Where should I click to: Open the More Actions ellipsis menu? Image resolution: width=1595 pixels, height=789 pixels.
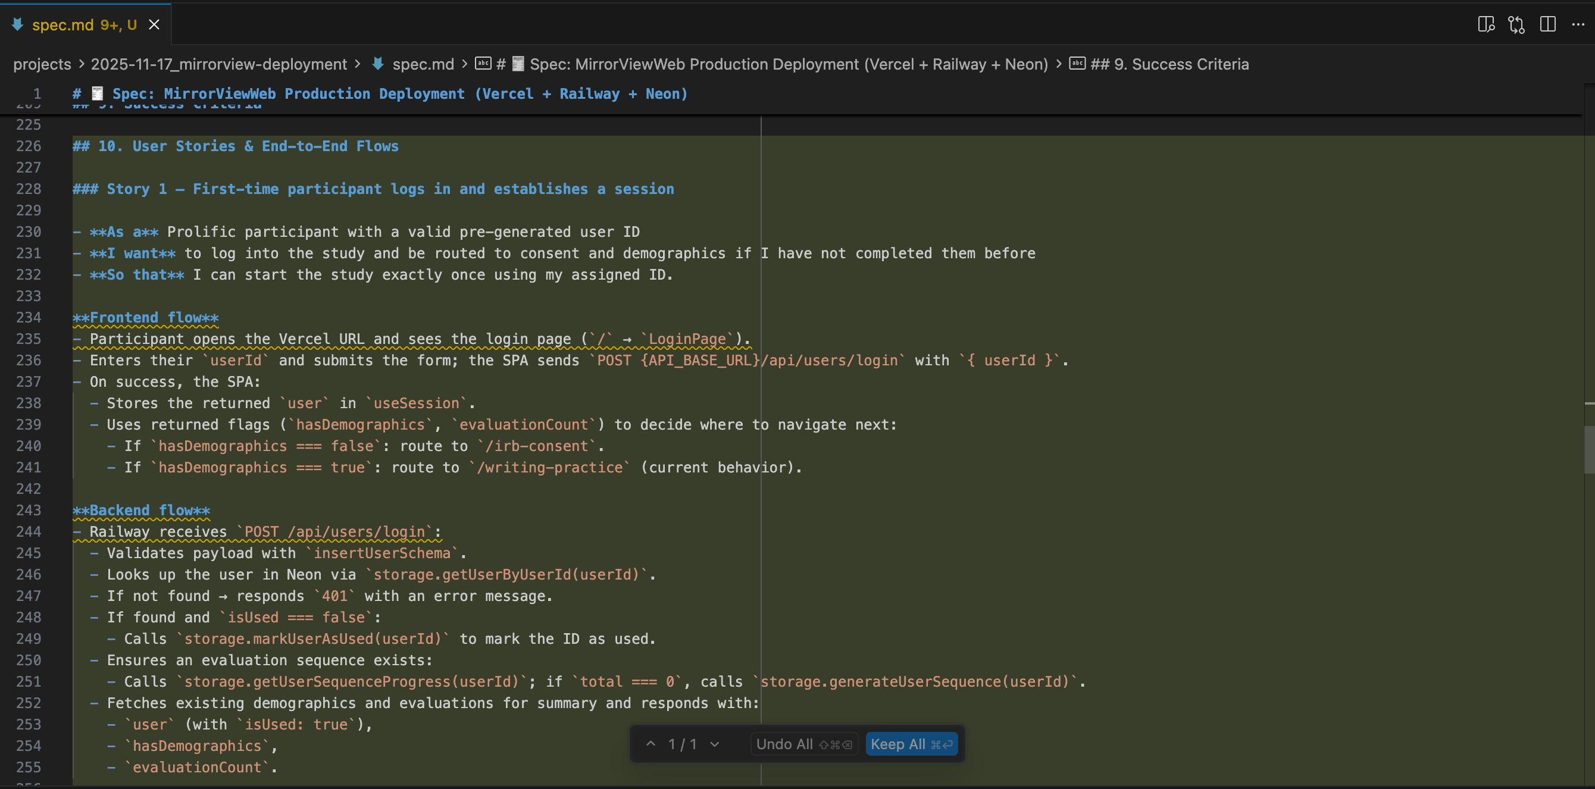click(x=1578, y=25)
